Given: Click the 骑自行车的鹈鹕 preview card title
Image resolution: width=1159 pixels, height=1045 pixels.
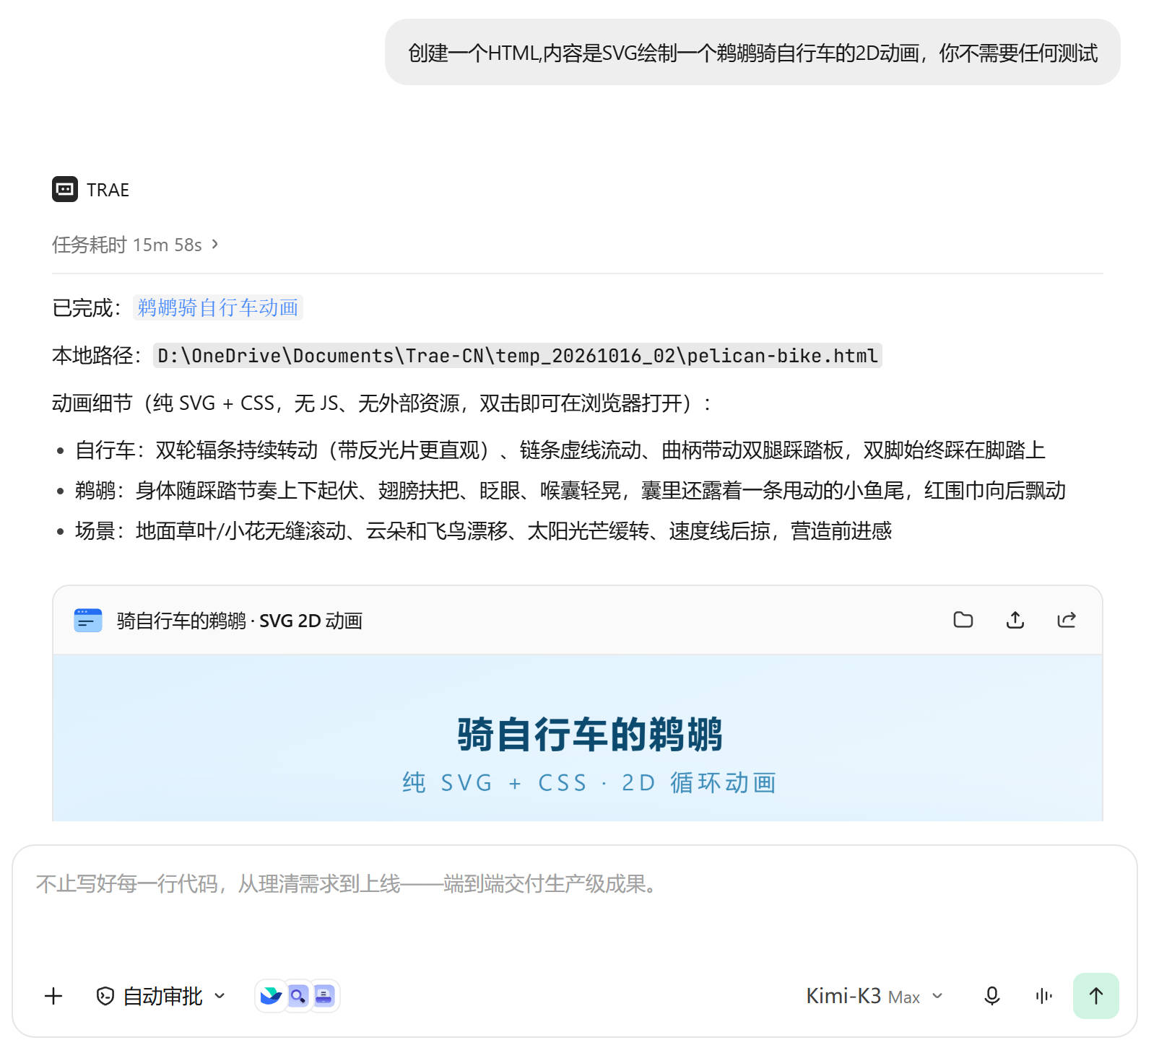Looking at the screenshot, I should 239,621.
